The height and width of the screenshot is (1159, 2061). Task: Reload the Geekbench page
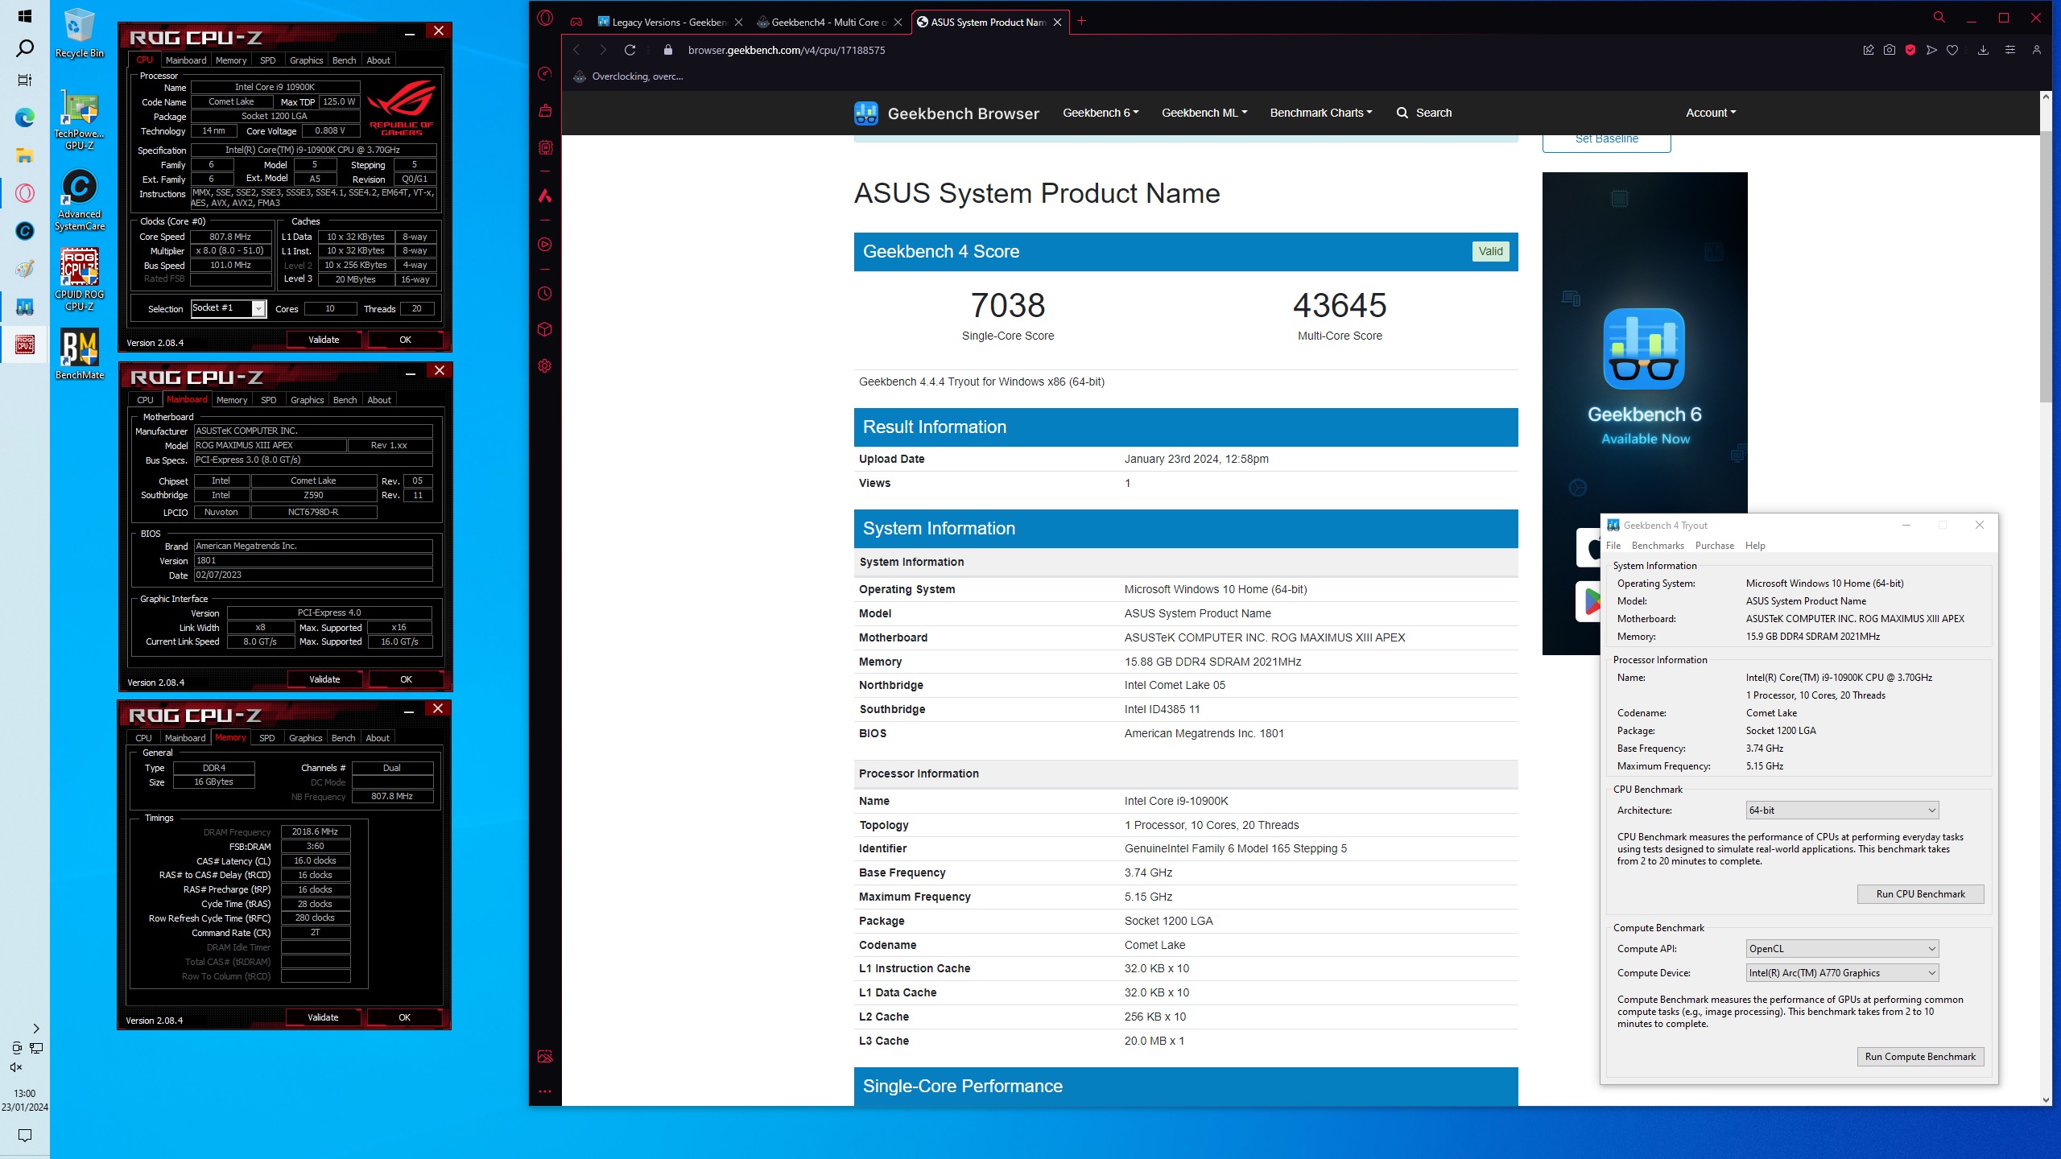point(630,50)
